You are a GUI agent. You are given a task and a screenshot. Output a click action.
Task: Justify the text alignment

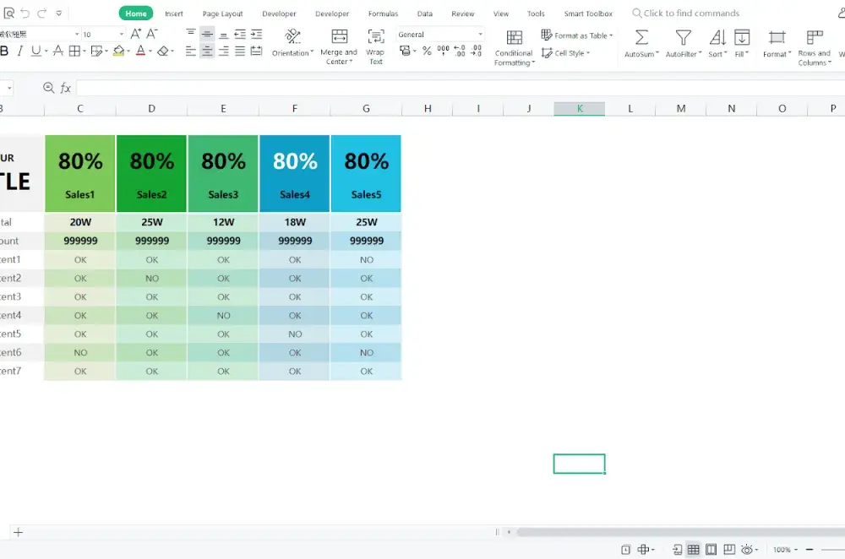pos(240,52)
